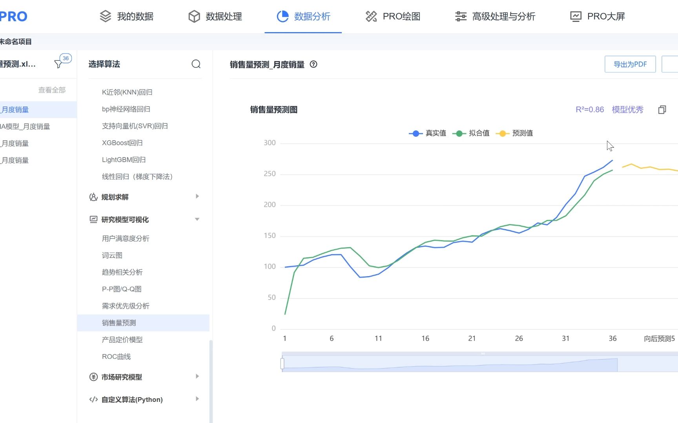Viewport: 678px width, 423px height.
Task: Click the filter icon with badge 36
Action: [x=59, y=63]
